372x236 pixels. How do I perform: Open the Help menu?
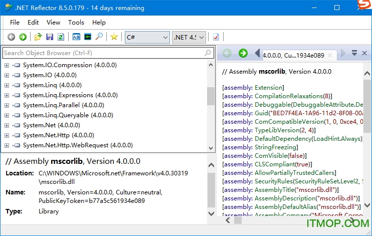point(99,22)
